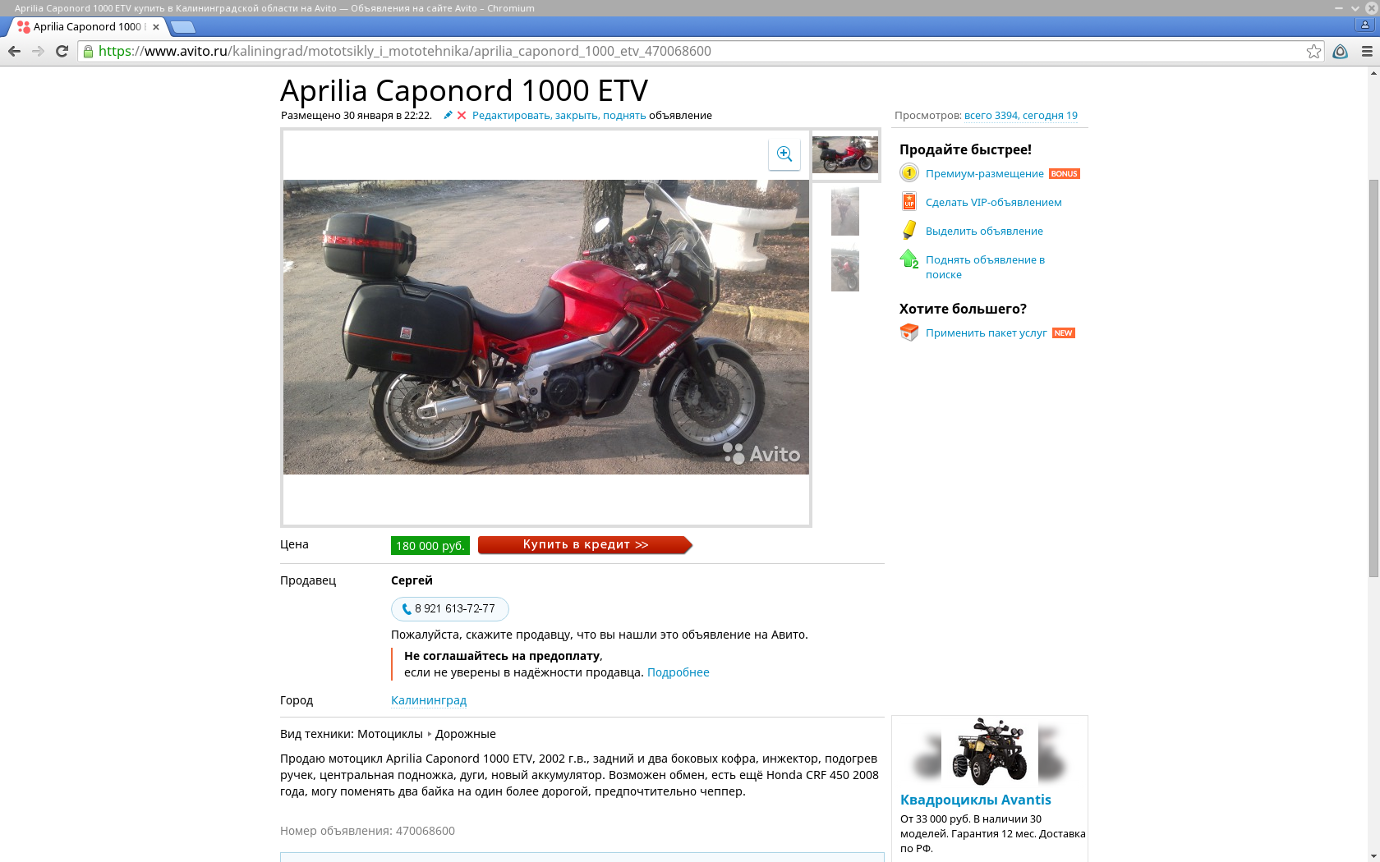Click the Premium placement coin icon
The height and width of the screenshot is (862, 1380).
(x=908, y=173)
